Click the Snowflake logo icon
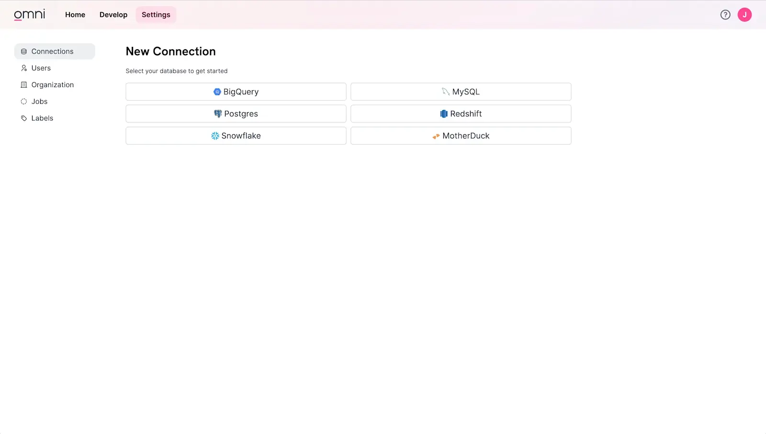 pos(215,136)
